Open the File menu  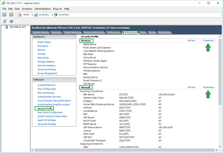pos(4,9)
